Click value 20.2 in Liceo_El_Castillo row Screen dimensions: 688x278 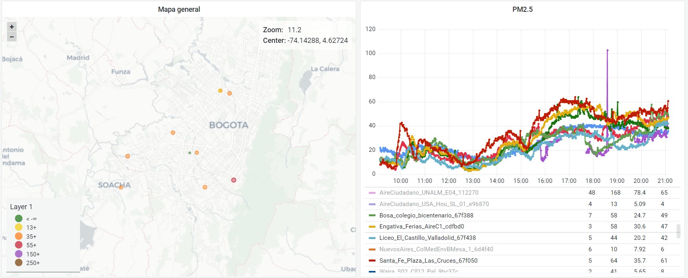coord(640,238)
